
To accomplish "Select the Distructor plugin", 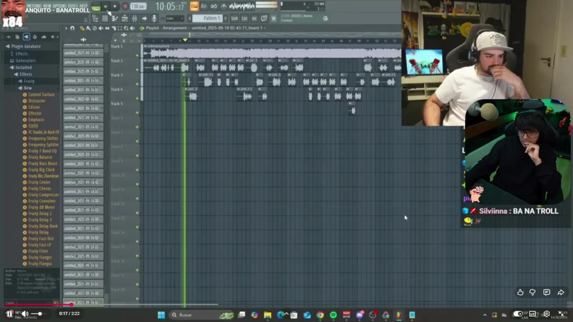I will click(36, 101).
